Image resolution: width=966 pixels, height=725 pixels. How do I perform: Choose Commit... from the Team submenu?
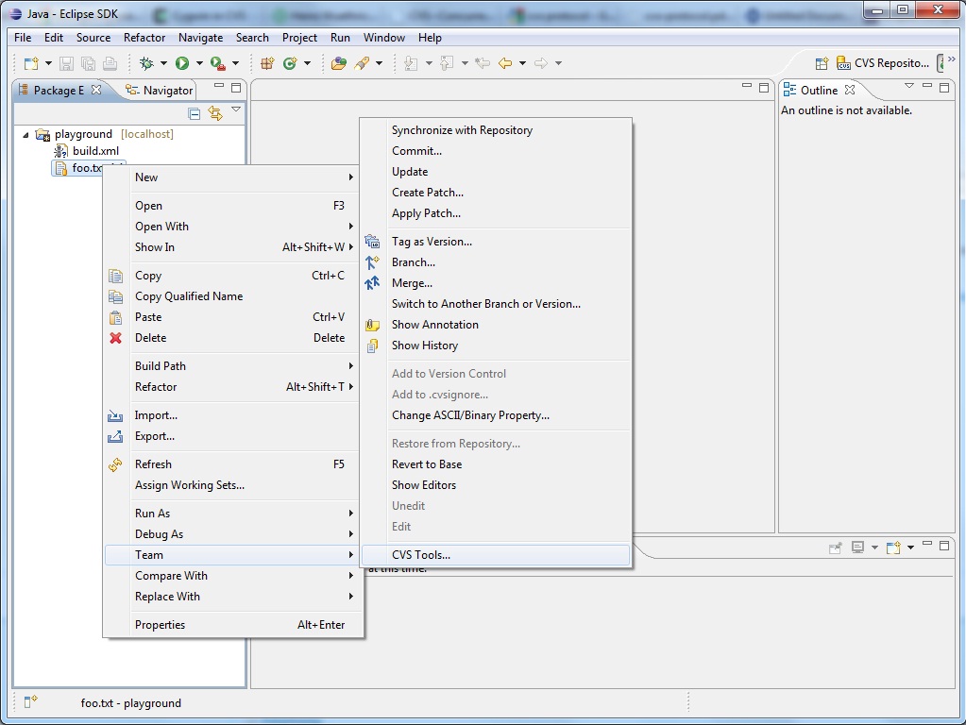pyautogui.click(x=496, y=151)
